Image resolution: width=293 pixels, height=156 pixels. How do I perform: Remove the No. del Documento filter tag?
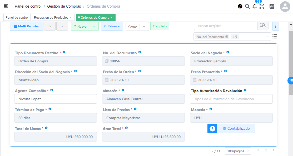point(227,37)
